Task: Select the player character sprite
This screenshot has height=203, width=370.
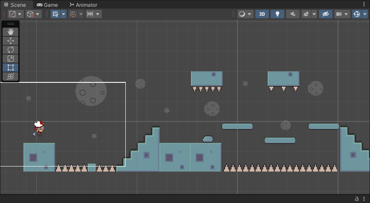Action: click(39, 128)
